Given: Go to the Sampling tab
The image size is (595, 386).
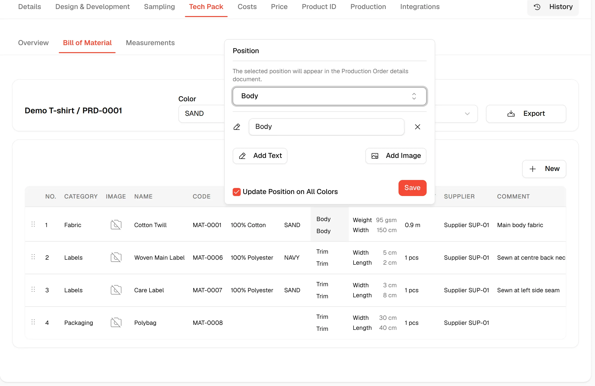Looking at the screenshot, I should click(159, 7).
